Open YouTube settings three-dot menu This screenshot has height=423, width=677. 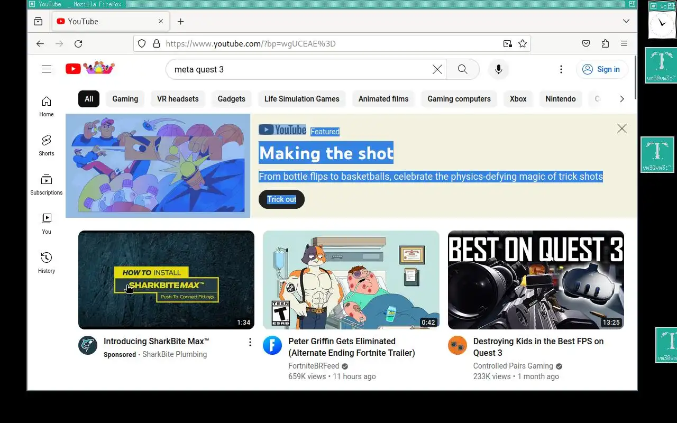tap(561, 69)
